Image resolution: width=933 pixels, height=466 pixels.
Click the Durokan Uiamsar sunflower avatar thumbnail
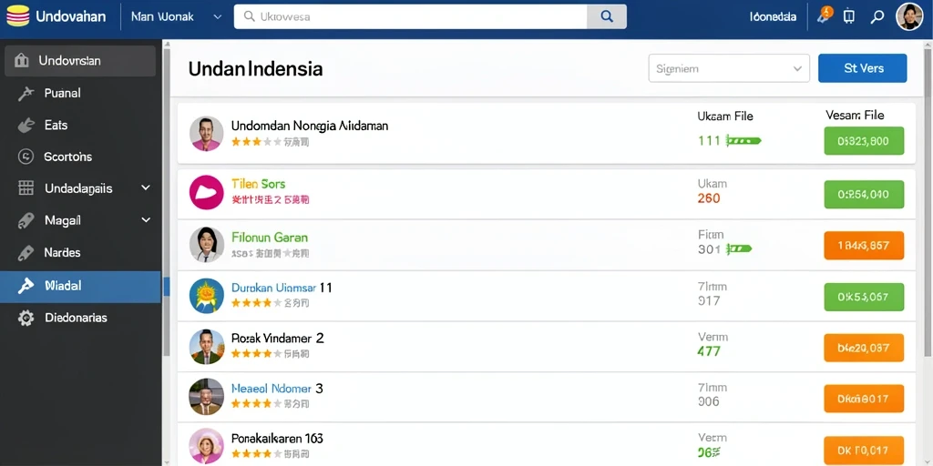206,296
